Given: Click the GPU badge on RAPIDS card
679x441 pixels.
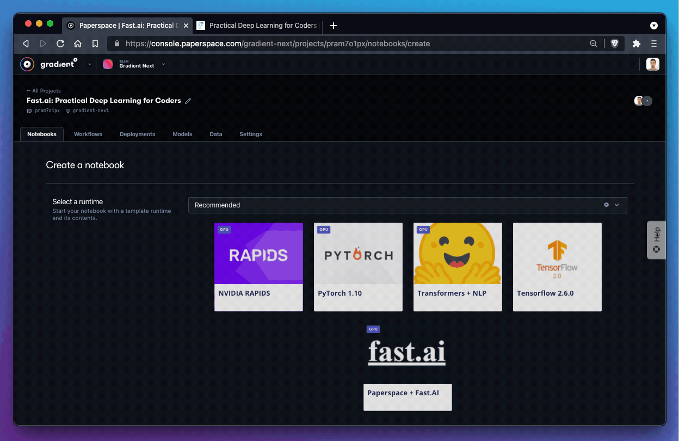Looking at the screenshot, I should (x=224, y=230).
